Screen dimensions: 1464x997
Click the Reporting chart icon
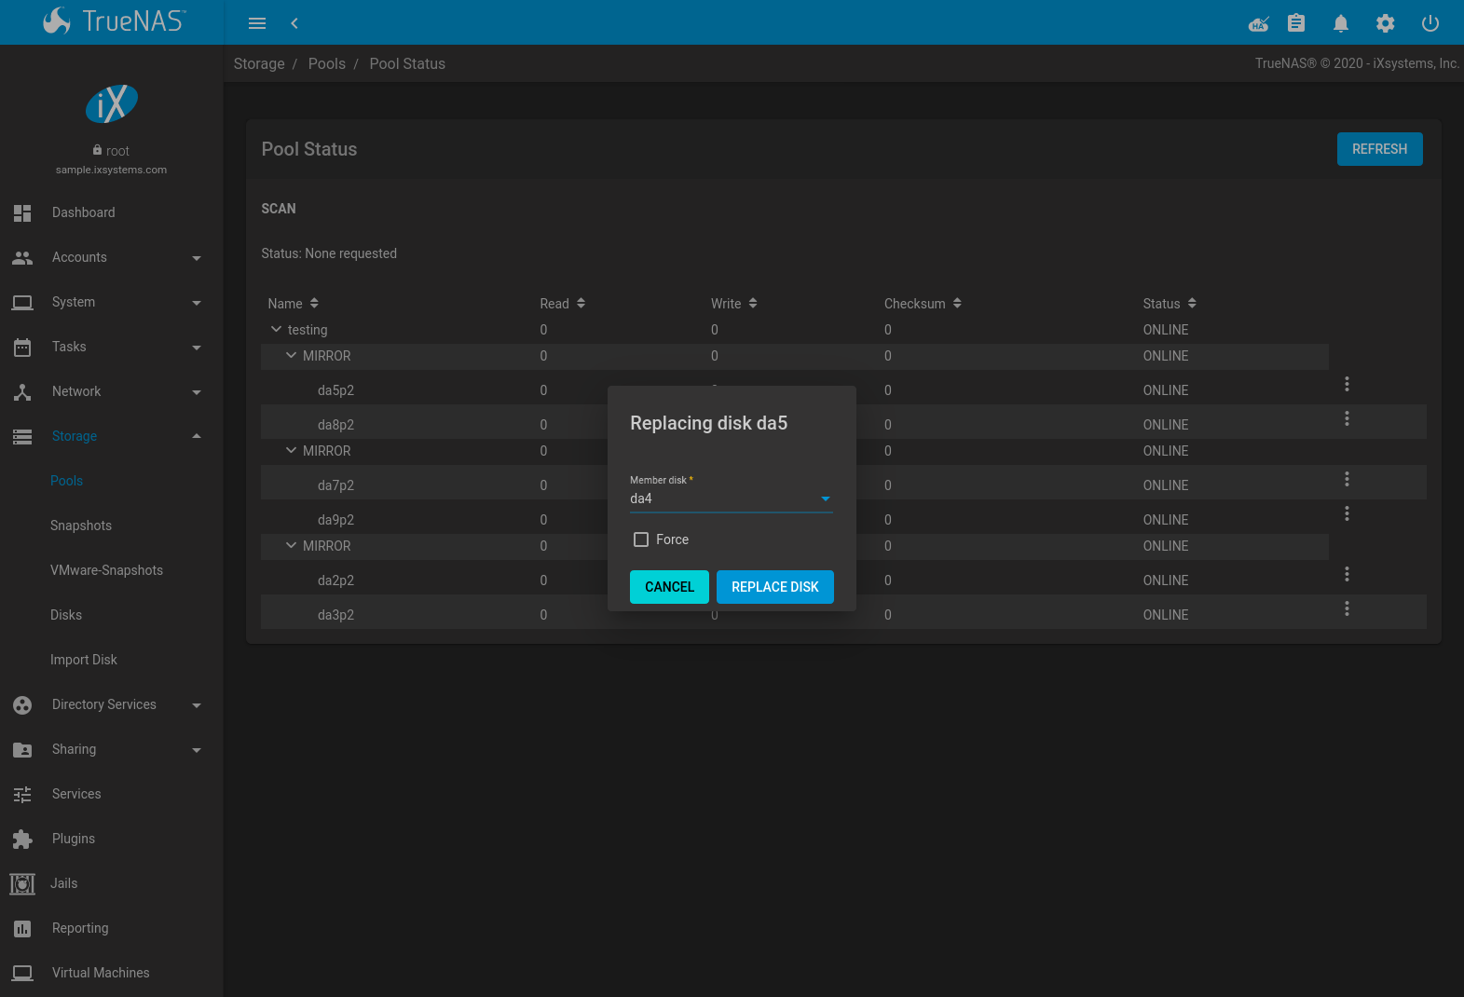coord(22,929)
